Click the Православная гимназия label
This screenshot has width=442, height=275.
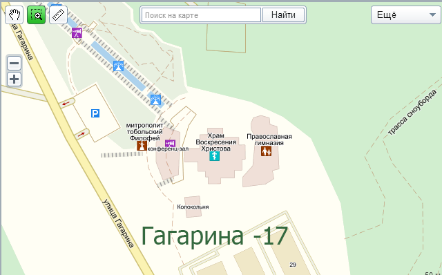(x=269, y=140)
